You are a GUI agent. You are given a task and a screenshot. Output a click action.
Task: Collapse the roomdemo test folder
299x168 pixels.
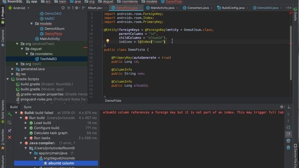click(27, 54)
